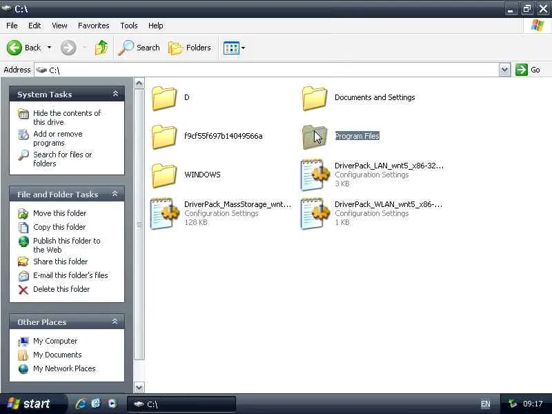This screenshot has width=552, height=414.
Task: Open the Back history dropdown arrow
Action: 49,48
